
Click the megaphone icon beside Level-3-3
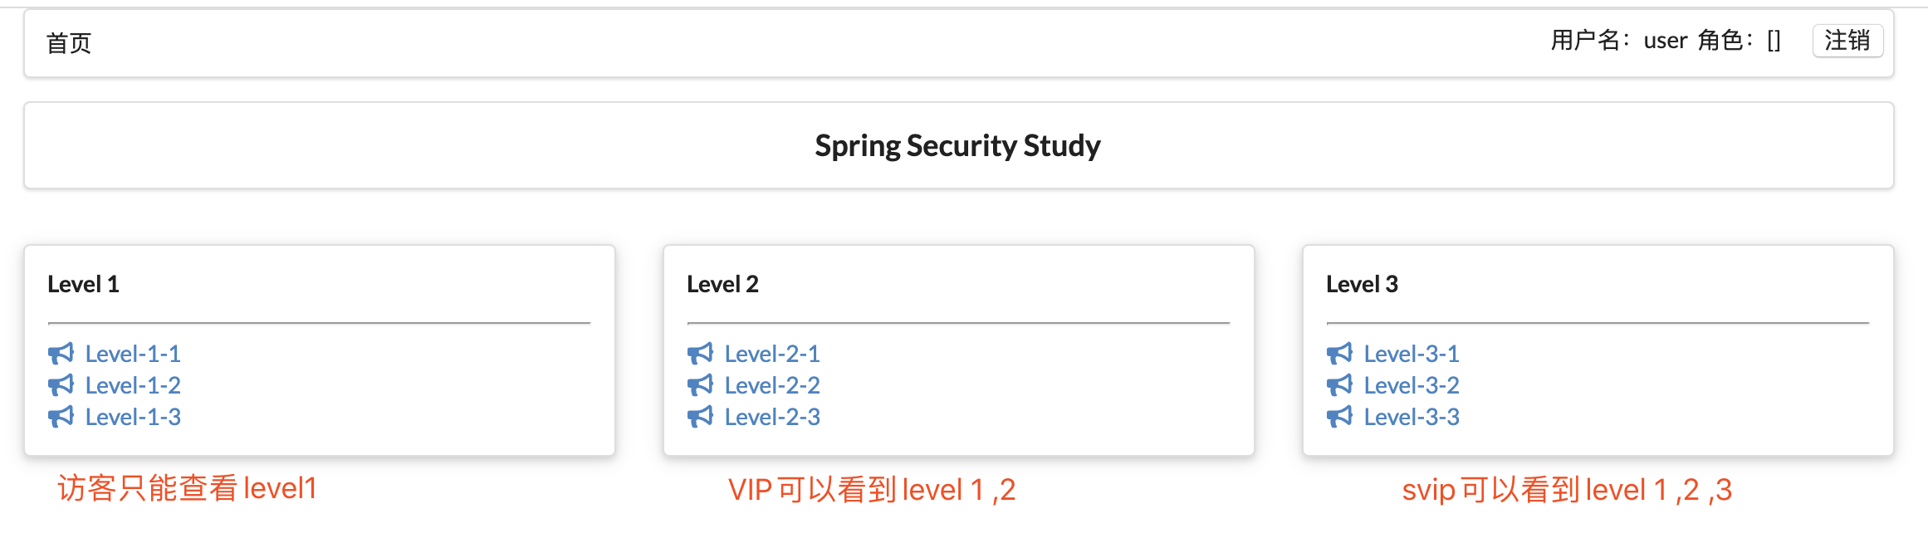1339,417
